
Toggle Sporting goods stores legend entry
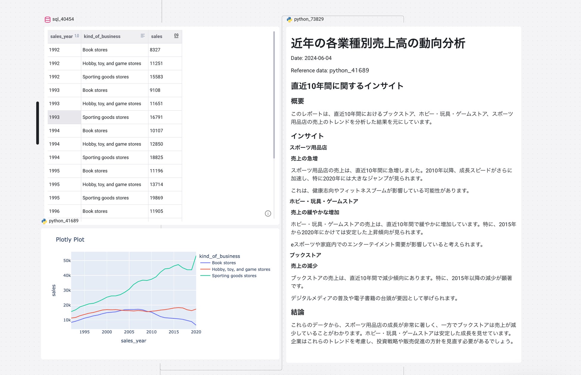pyautogui.click(x=234, y=276)
